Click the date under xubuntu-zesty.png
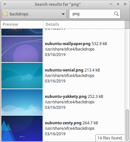The height and width of the screenshot is (142, 130). [55, 134]
